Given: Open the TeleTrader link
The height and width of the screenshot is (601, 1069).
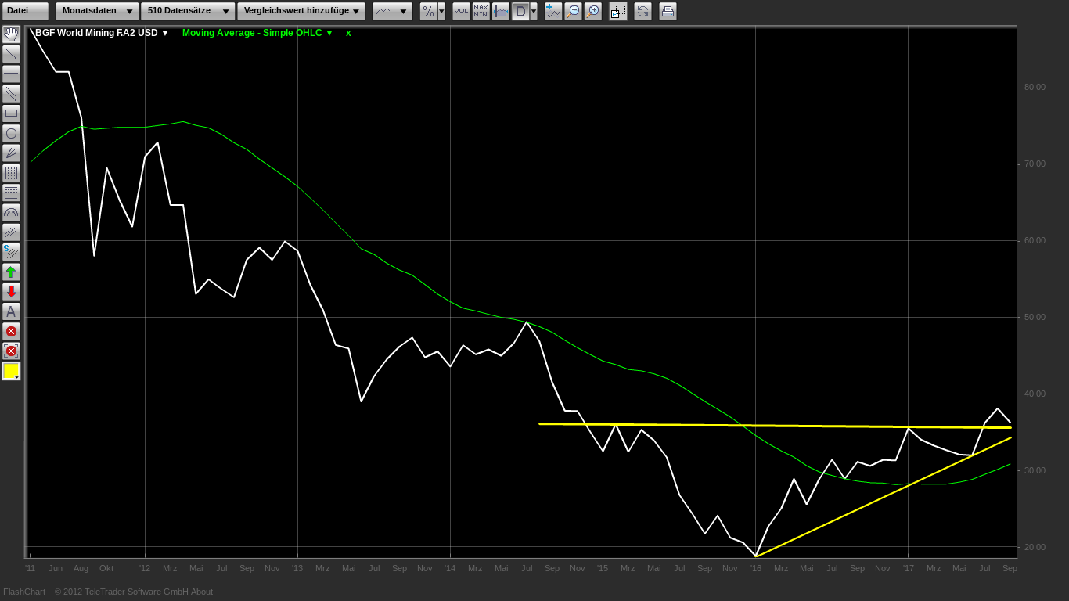Looking at the screenshot, I should coord(104,592).
